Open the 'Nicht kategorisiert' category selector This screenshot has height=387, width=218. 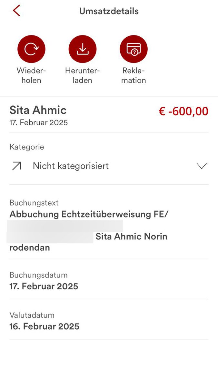point(71,166)
